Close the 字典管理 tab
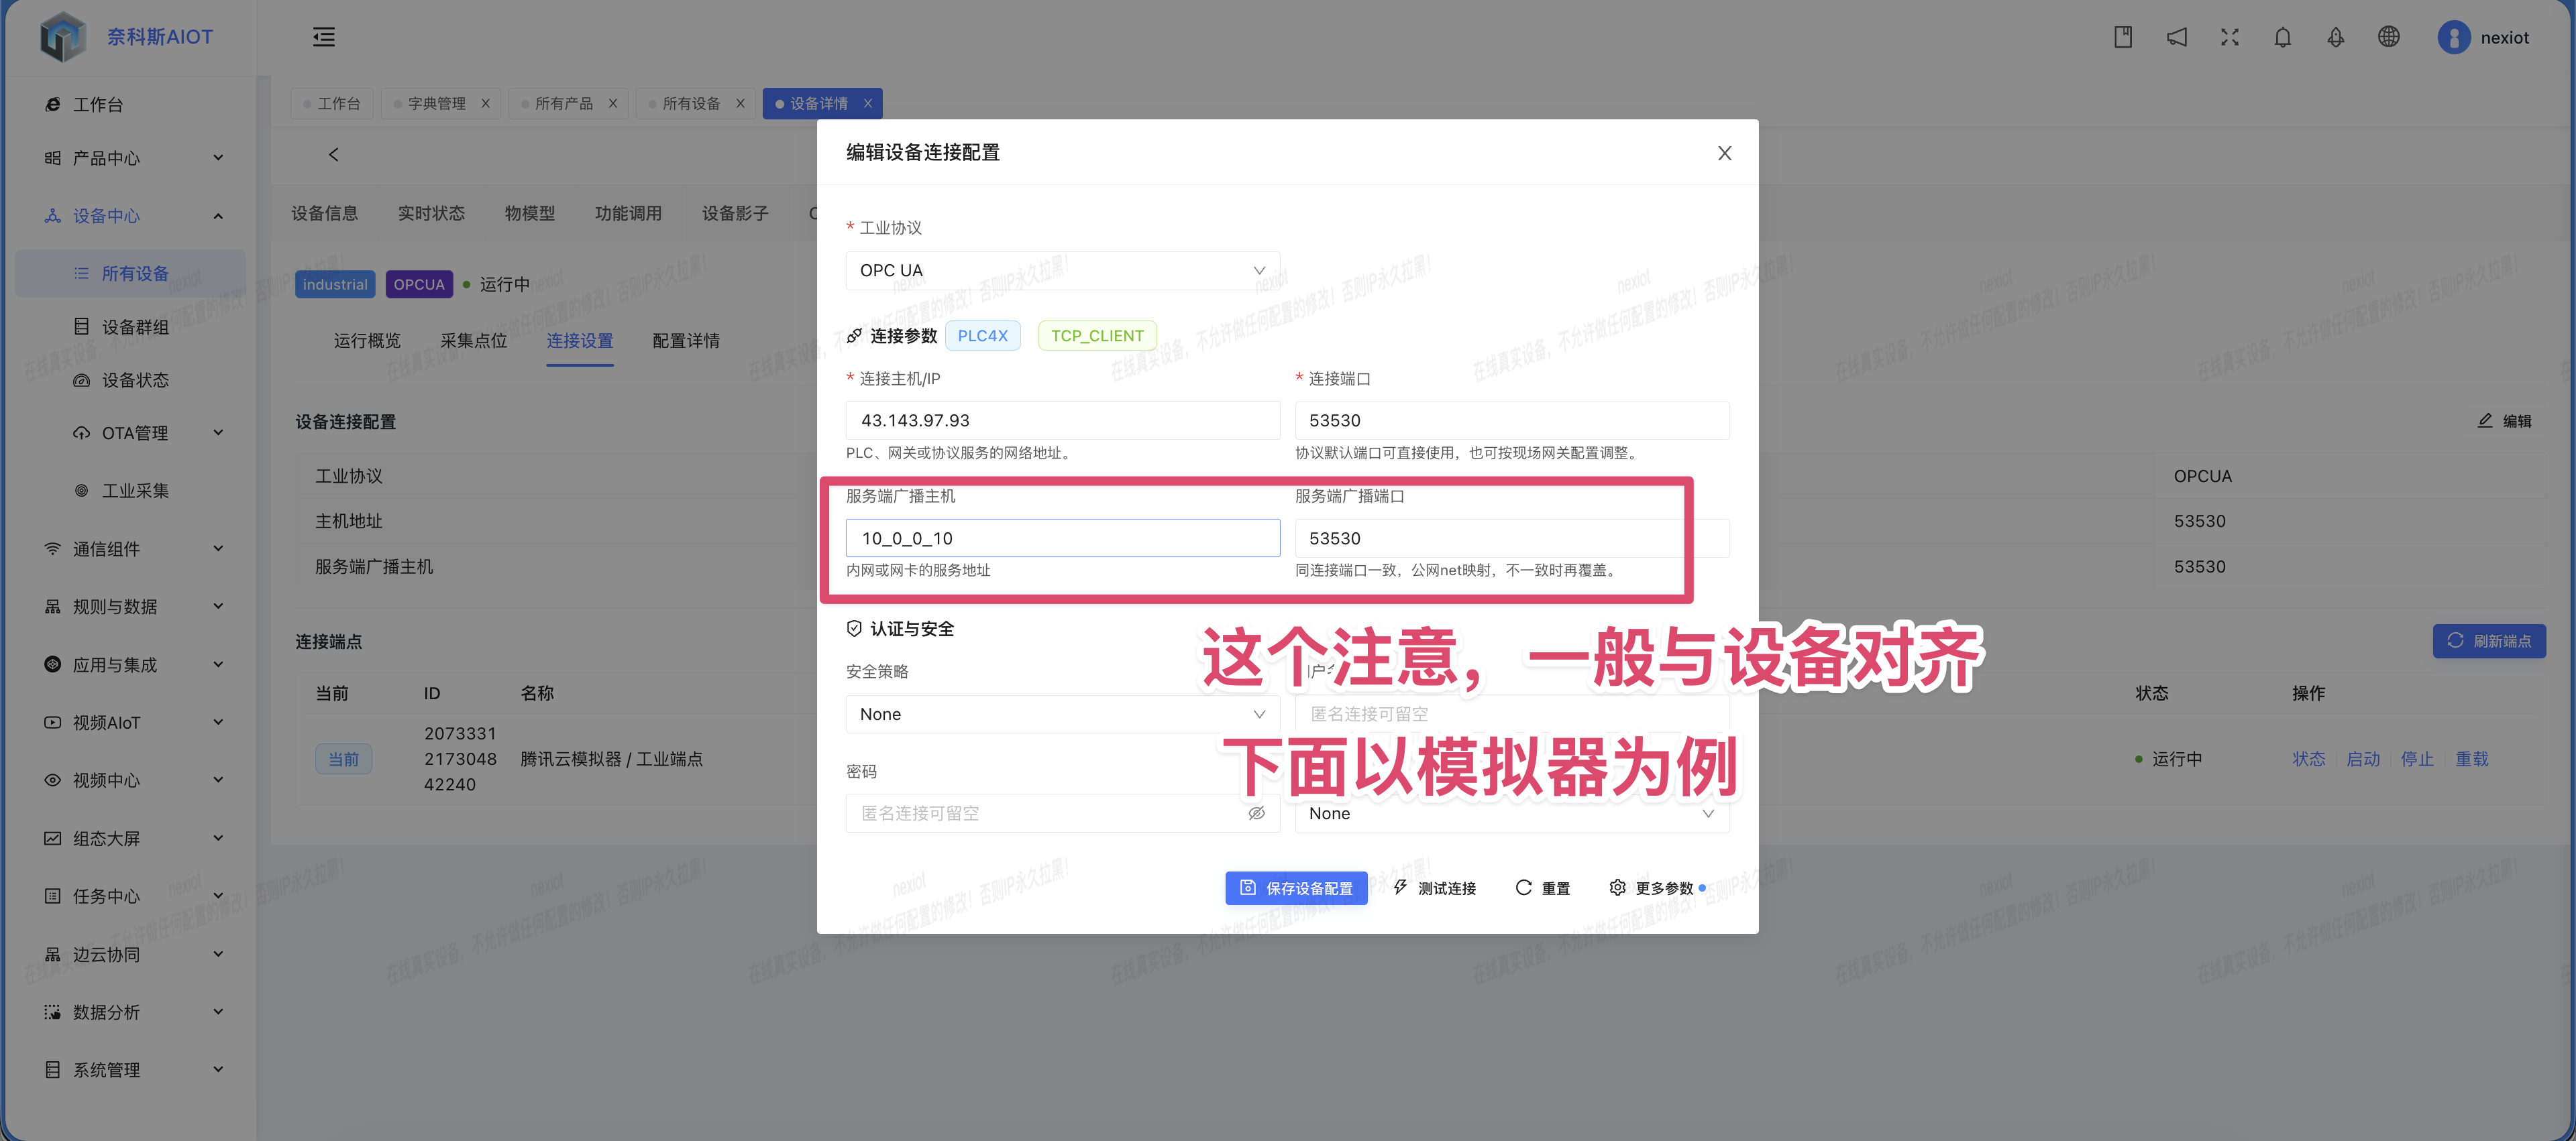The height and width of the screenshot is (1141, 2576). point(485,103)
